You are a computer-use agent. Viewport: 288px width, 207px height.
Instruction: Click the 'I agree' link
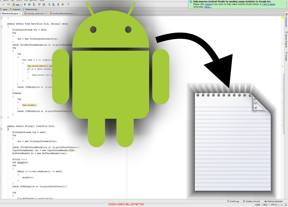tap(208, 4)
